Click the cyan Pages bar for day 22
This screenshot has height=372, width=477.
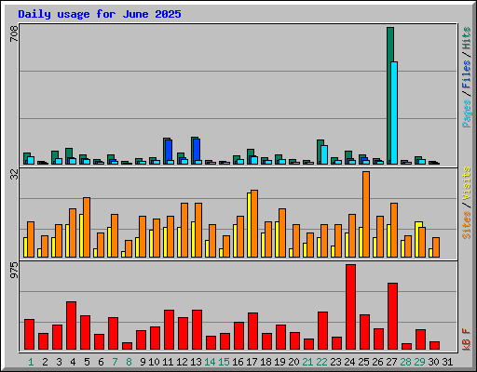[x=324, y=154]
